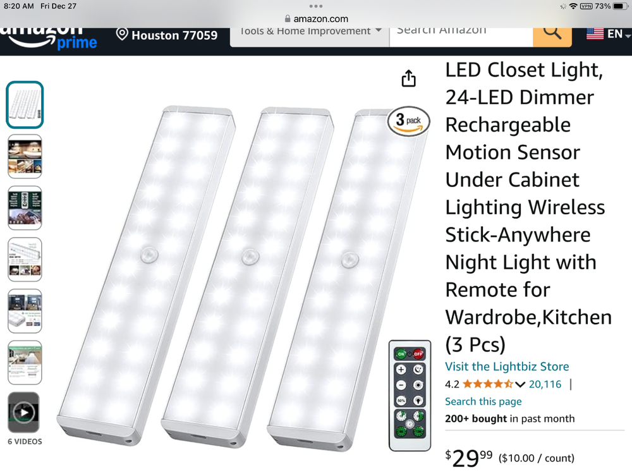632x474 pixels.
Task: Tap amazon.com in the address bar
Action: tap(318, 18)
